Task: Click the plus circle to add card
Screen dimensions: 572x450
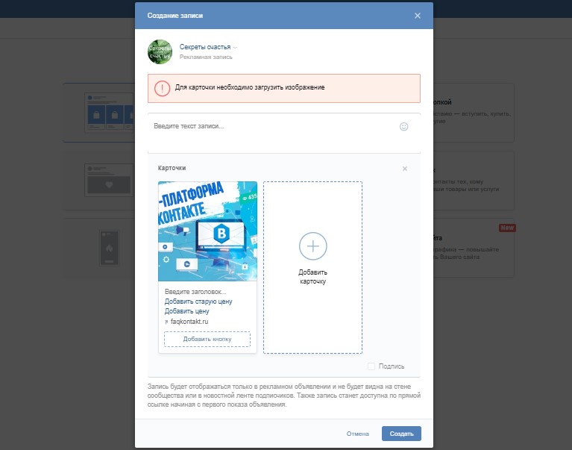Action: 313,246
